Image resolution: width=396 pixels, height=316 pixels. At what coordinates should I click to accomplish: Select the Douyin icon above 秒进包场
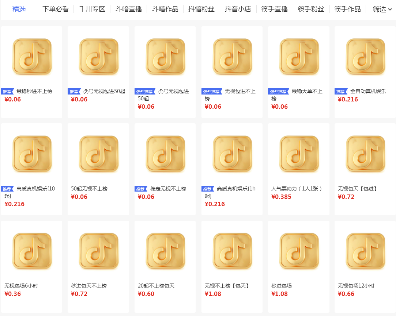pos(298,251)
